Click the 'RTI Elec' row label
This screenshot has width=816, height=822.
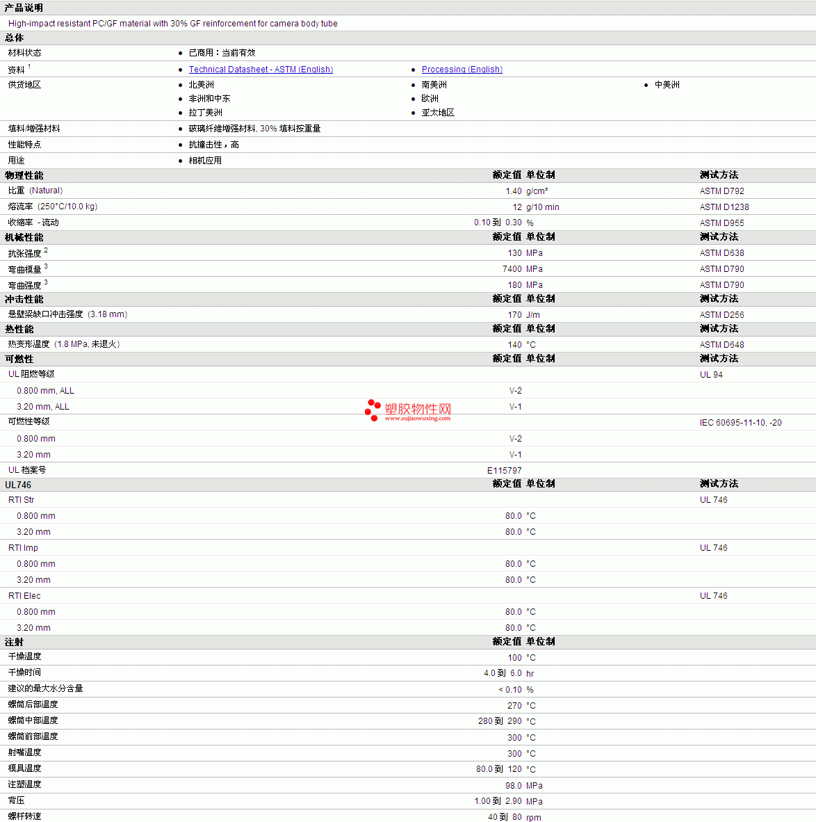pyautogui.click(x=24, y=596)
